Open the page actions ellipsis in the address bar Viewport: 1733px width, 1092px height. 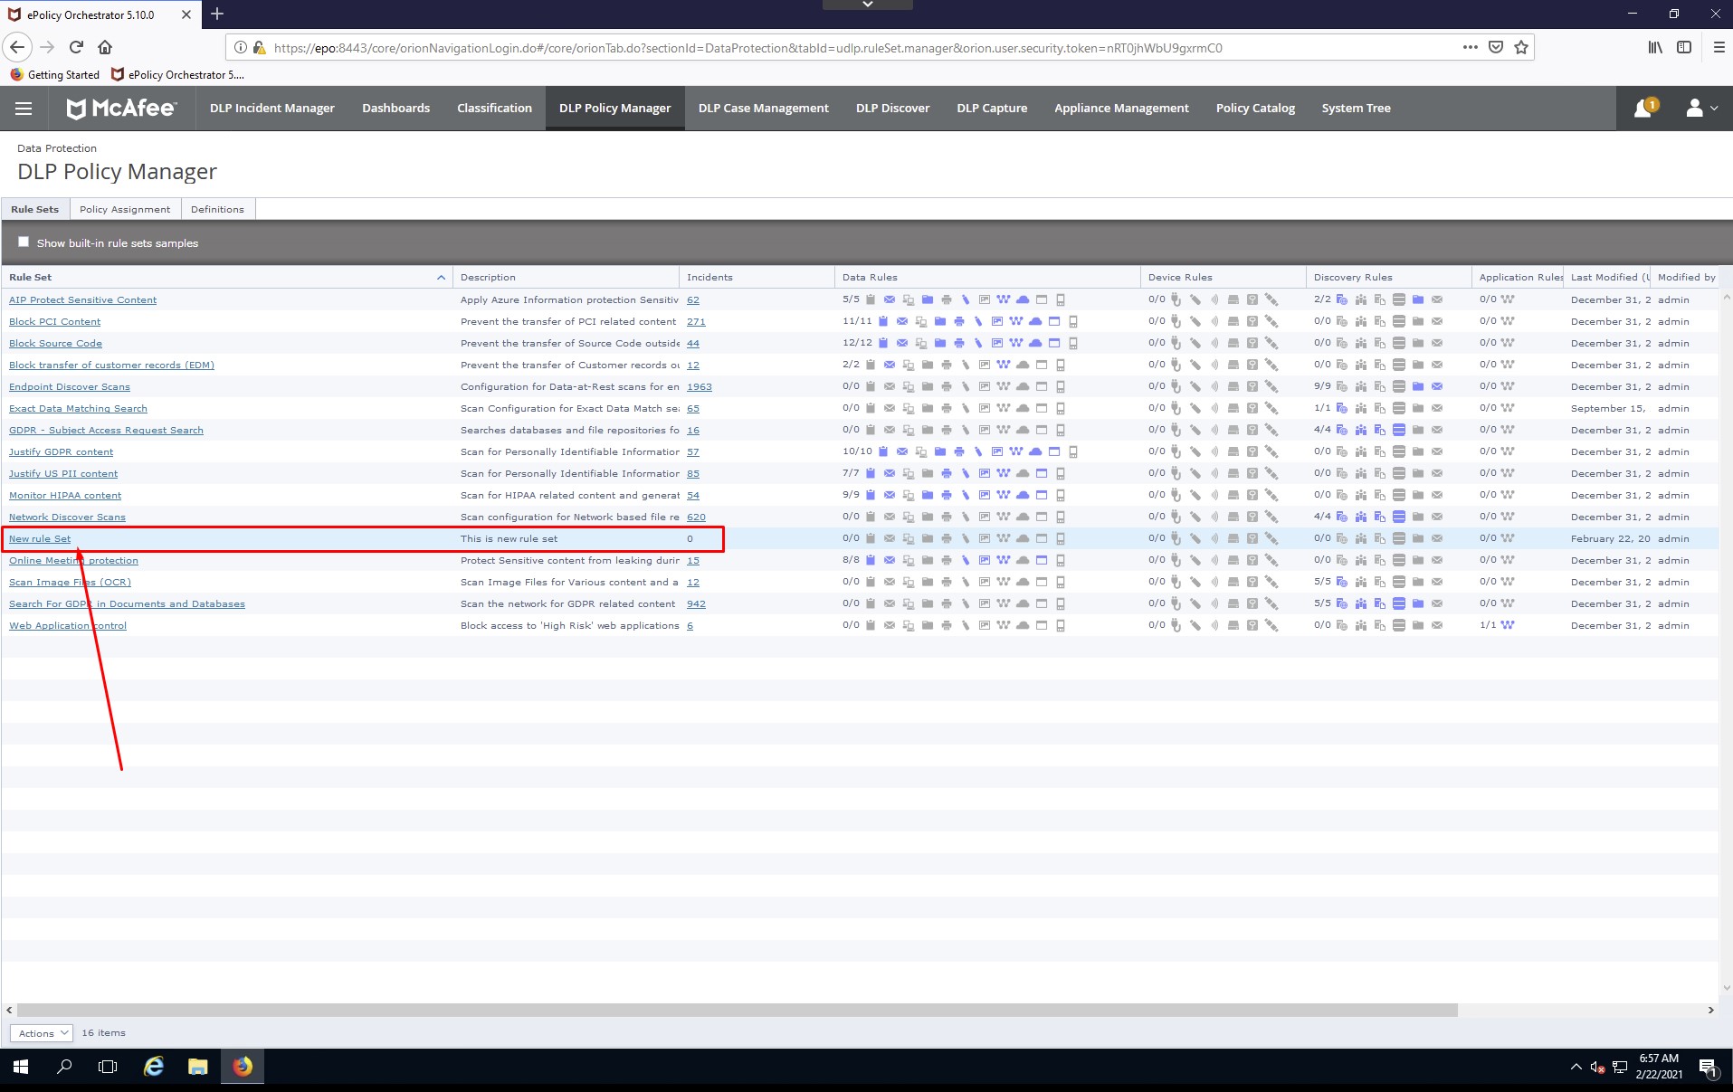(x=1471, y=47)
